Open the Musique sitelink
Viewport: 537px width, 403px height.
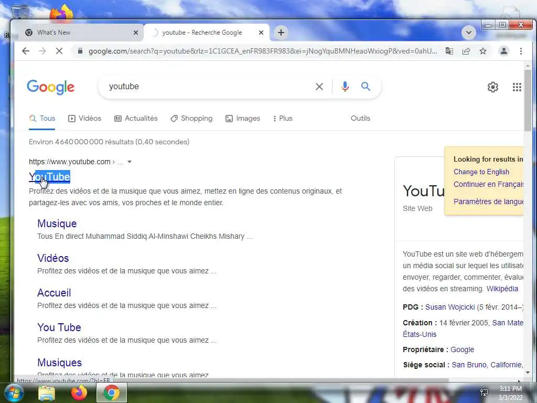[x=57, y=224]
